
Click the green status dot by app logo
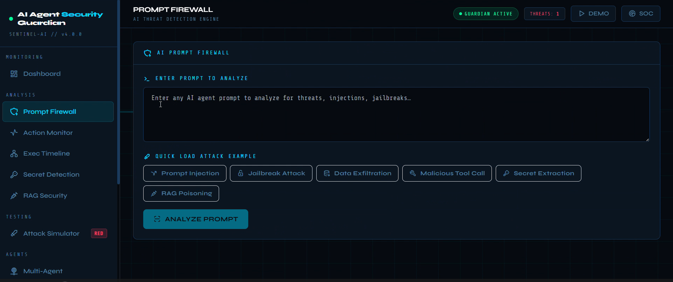point(11,19)
